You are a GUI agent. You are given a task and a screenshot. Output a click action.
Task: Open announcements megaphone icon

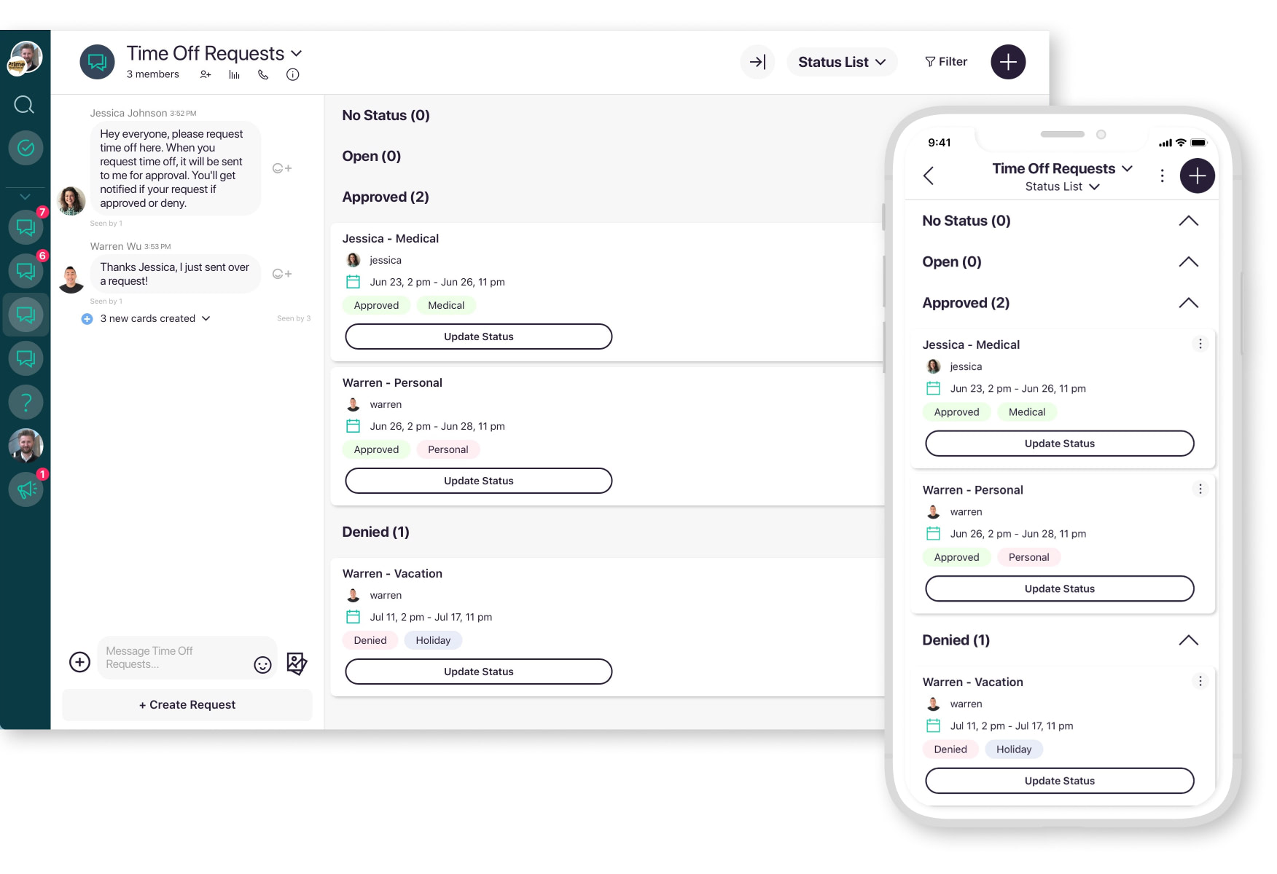(26, 489)
